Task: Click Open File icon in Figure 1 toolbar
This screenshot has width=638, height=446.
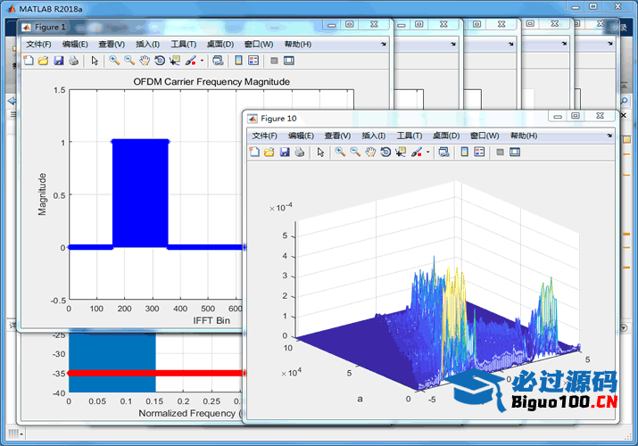Action: pyautogui.click(x=43, y=61)
